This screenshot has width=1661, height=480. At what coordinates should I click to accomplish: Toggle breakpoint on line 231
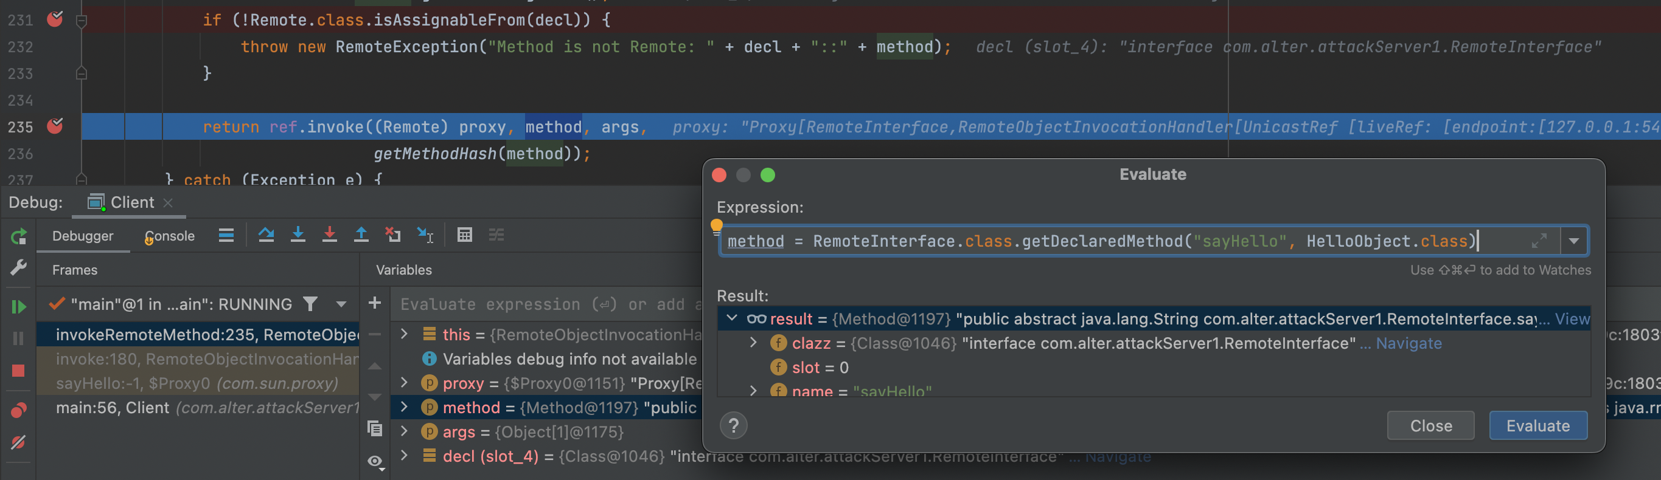(55, 19)
